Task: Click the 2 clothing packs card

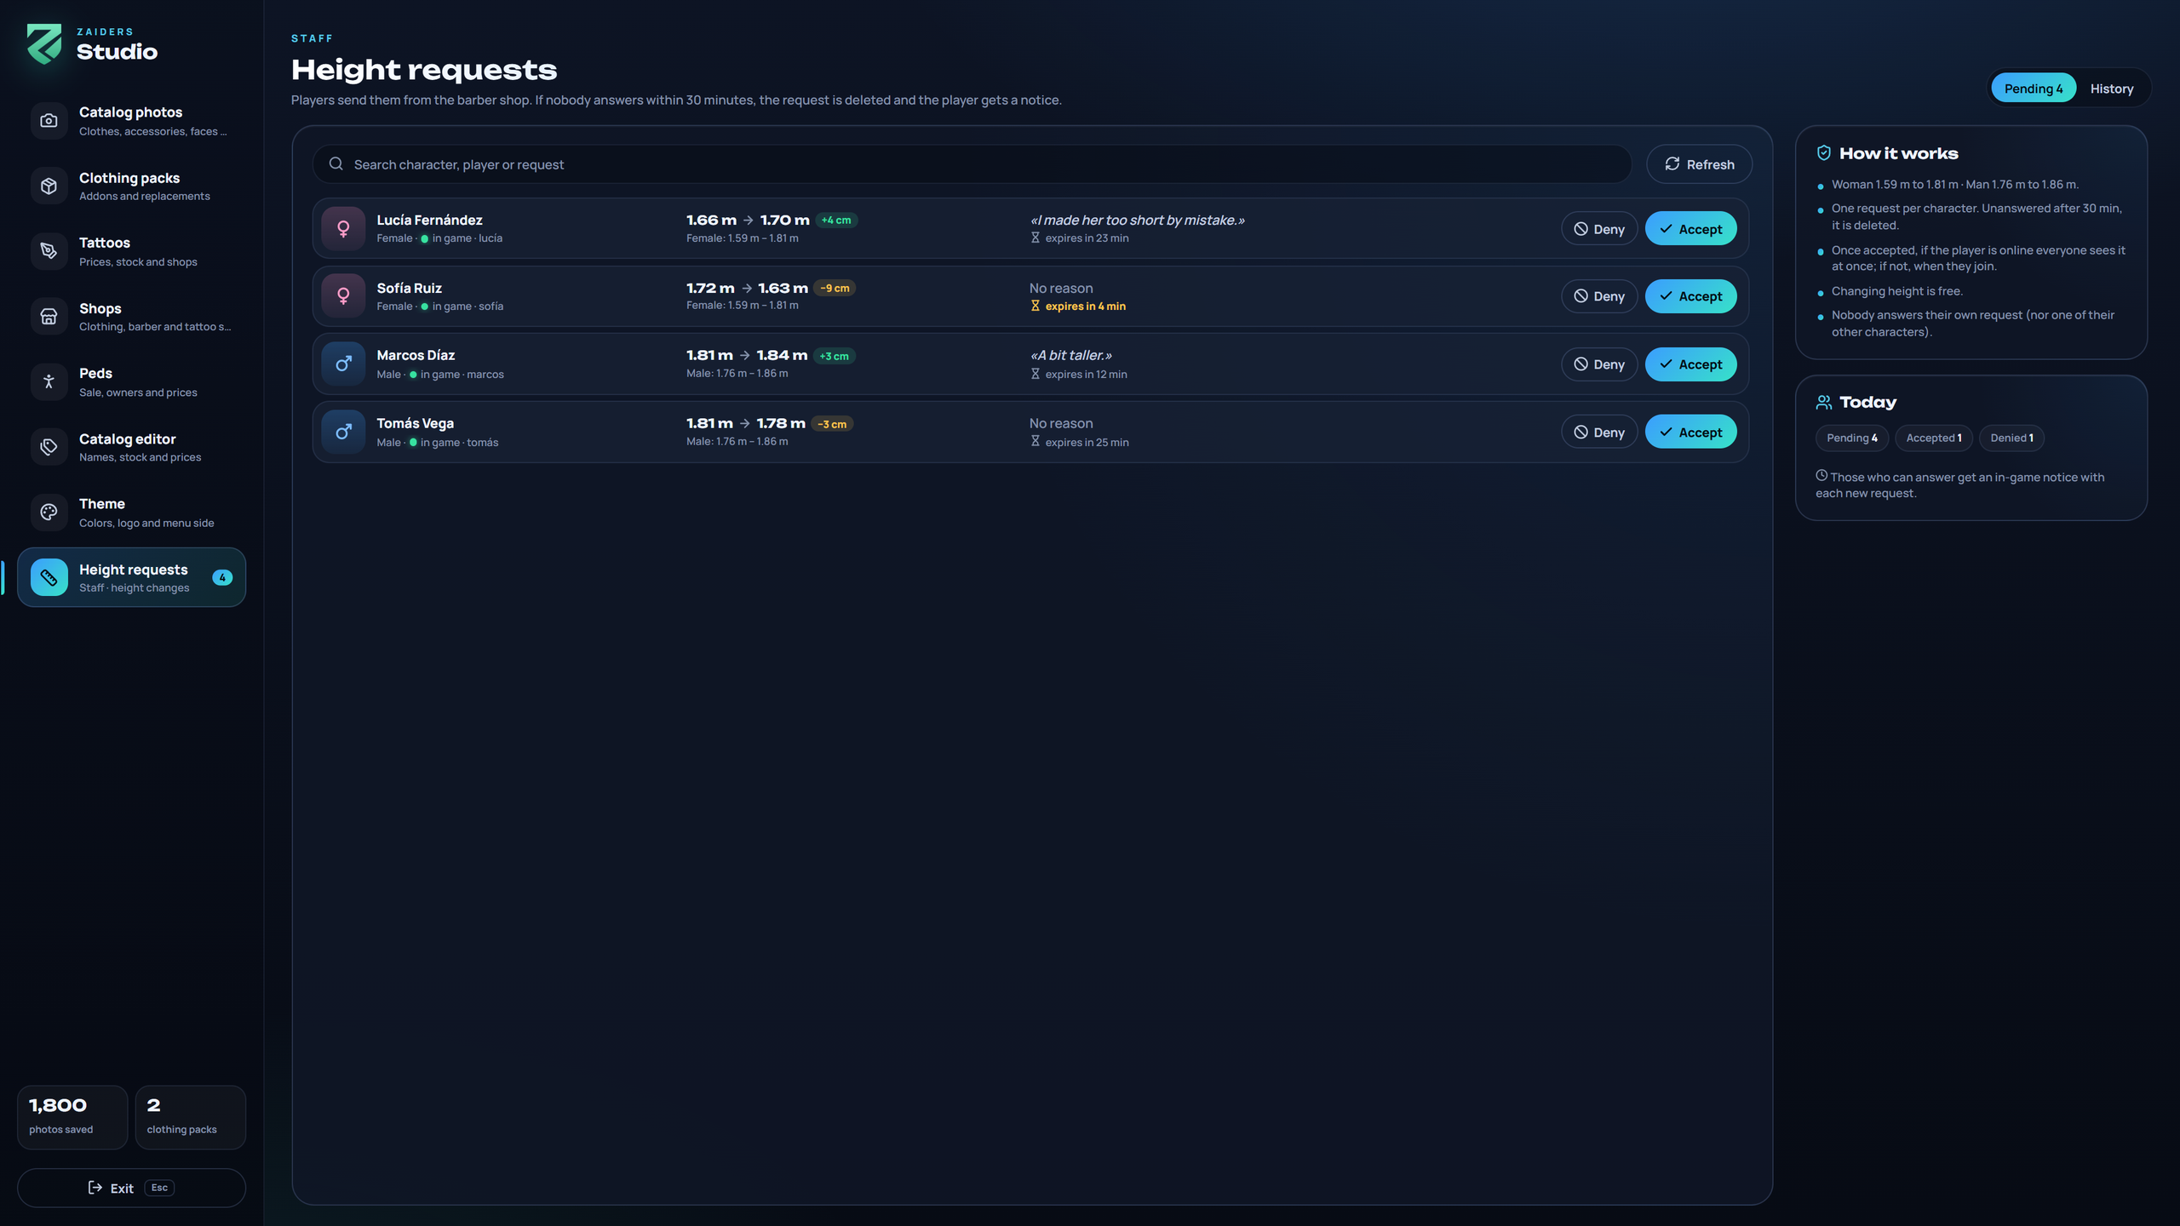Action: pos(190,1117)
